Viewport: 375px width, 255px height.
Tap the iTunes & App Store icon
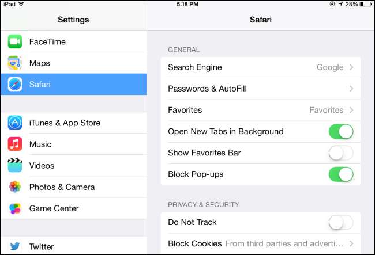15,123
